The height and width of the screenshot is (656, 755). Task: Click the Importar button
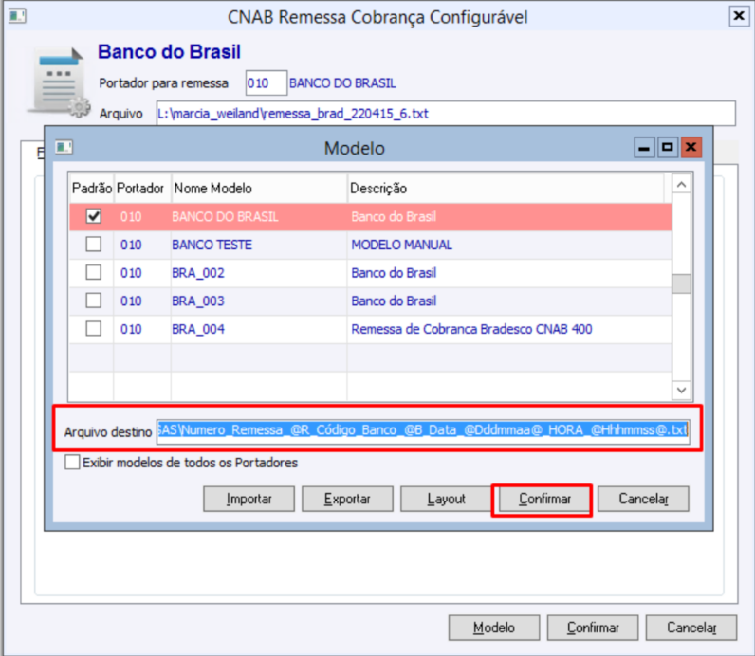(249, 499)
